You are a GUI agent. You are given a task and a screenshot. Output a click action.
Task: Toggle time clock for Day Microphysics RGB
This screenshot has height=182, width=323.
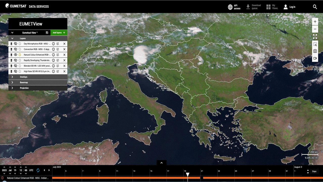point(20,44)
